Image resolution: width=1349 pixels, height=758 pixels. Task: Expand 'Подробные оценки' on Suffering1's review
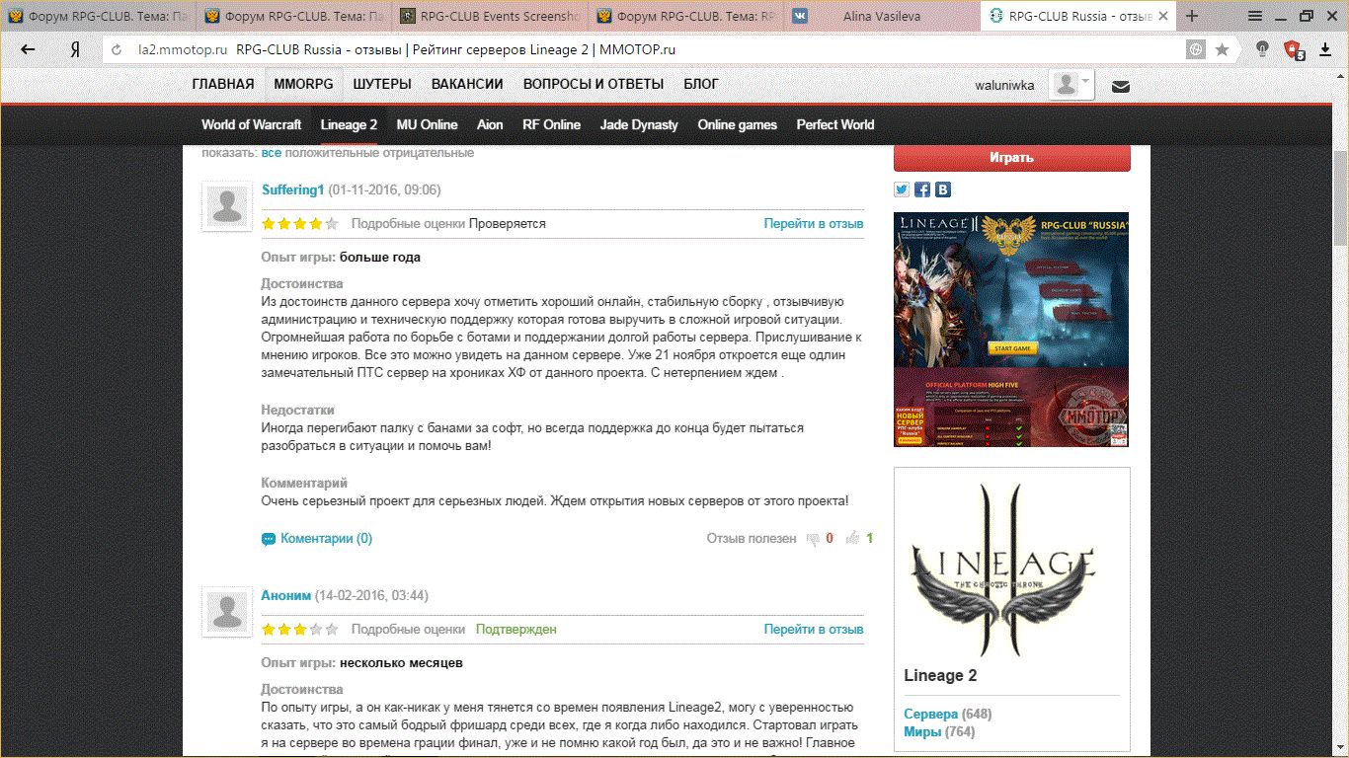click(x=408, y=224)
